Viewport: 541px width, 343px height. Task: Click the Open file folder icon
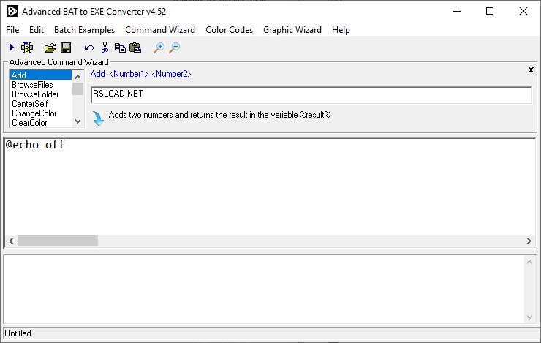[x=50, y=48]
